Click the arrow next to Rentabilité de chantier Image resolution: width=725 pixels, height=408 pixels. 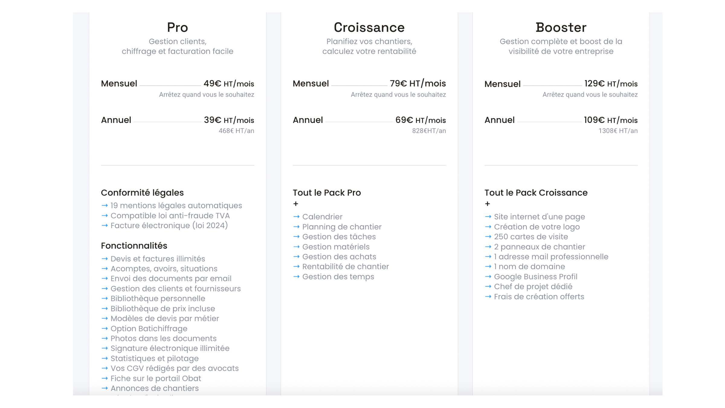296,267
